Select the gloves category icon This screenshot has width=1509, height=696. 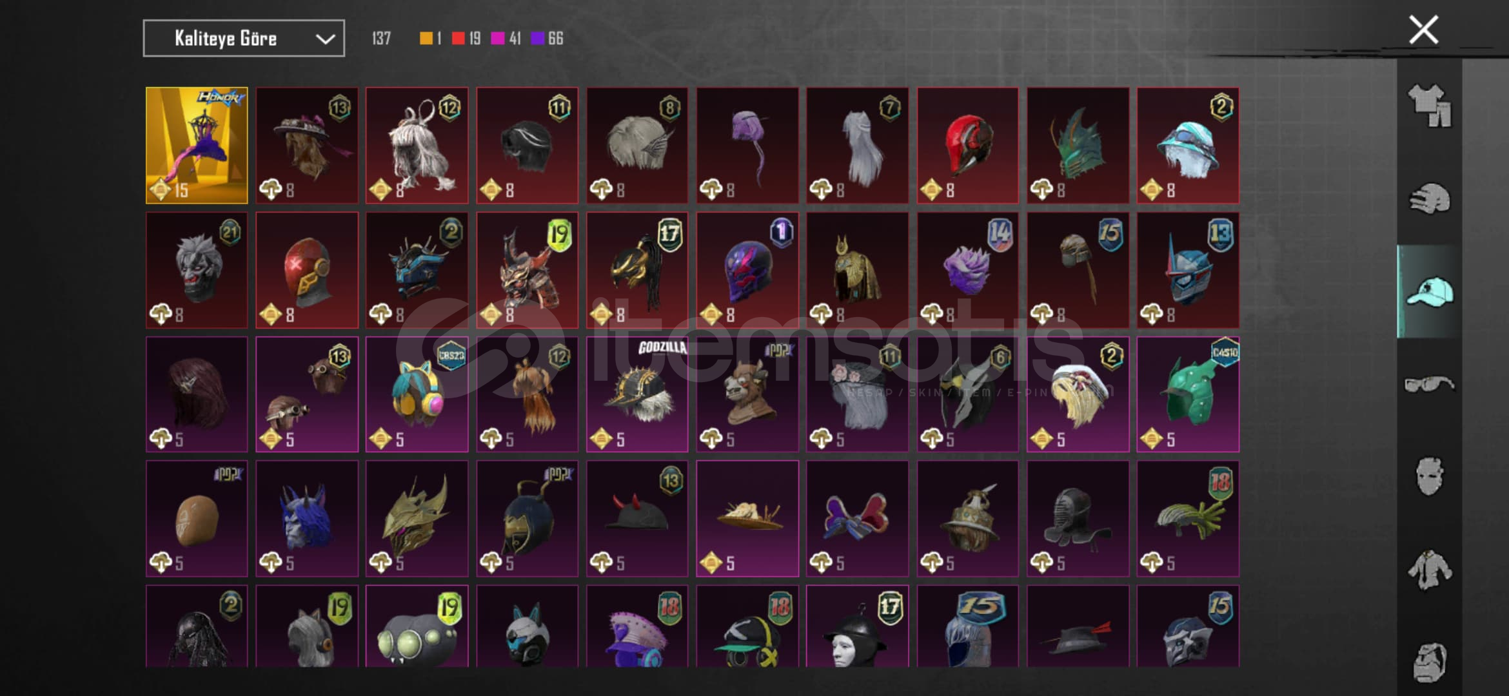point(1429,198)
